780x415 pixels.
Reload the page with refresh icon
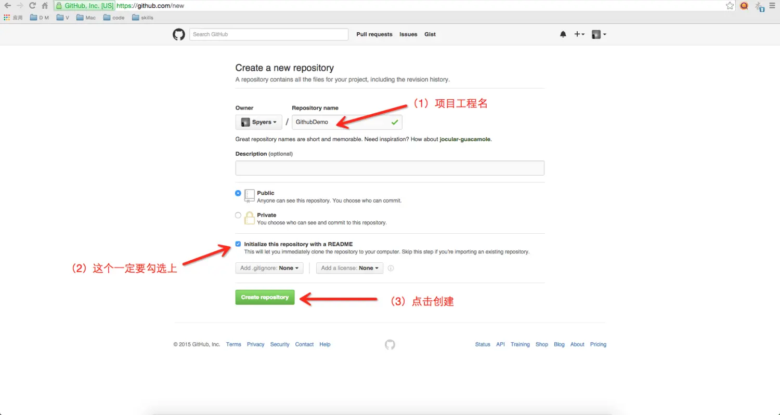coord(32,6)
